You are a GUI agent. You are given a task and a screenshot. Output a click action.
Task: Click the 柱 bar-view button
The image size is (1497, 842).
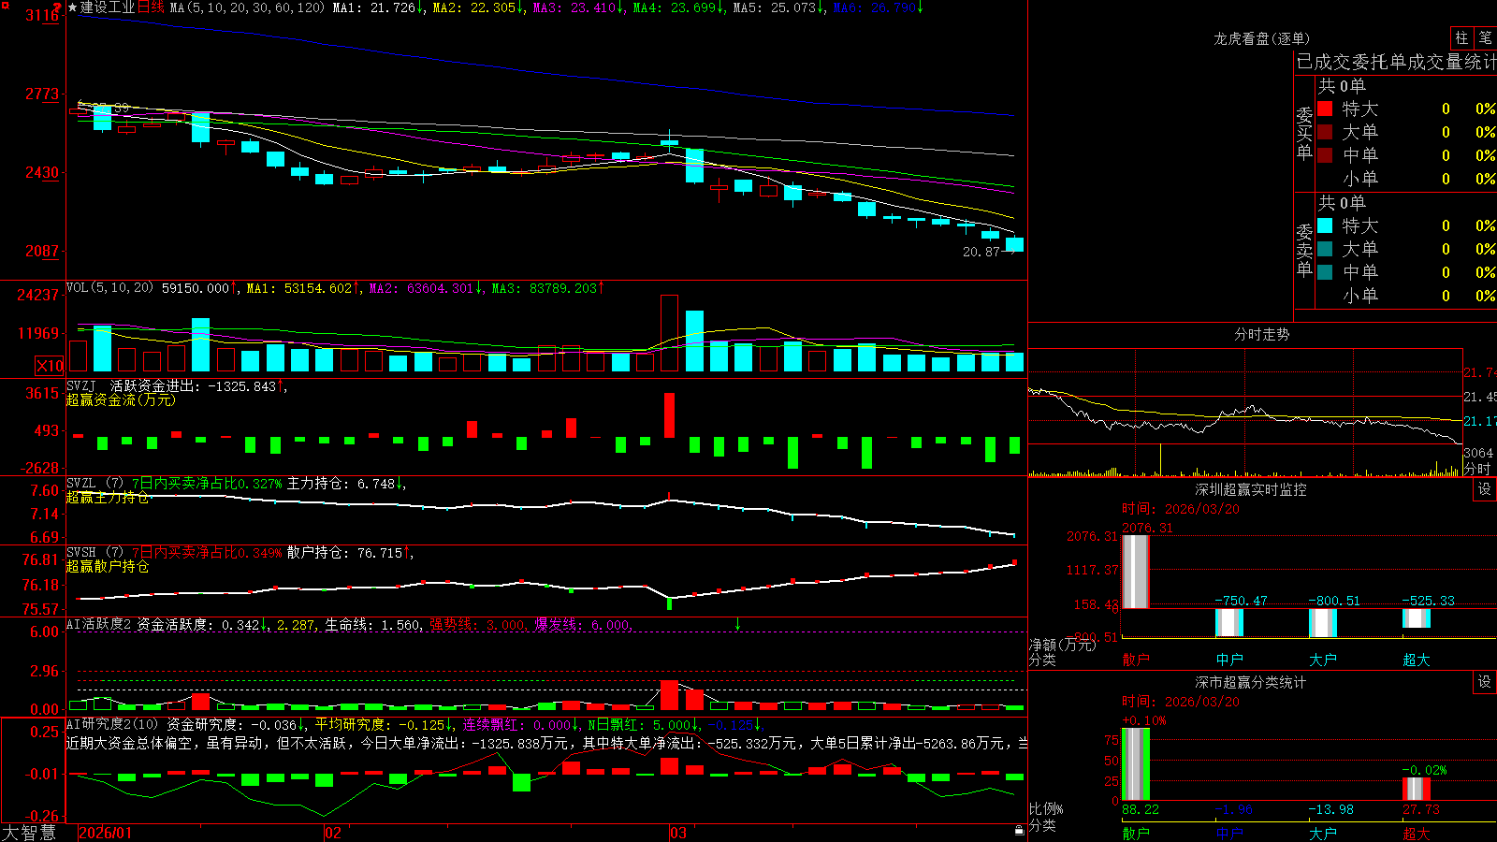point(1461,38)
